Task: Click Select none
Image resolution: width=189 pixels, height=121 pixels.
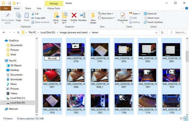Action: (151, 18)
